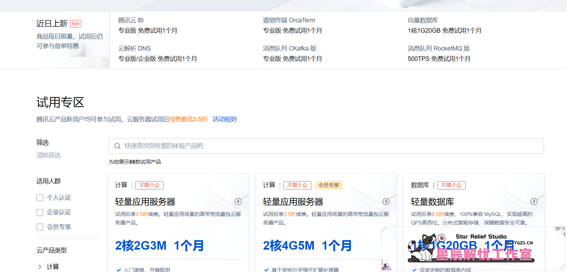The image size is (567, 272).
Task: Expand the 计算 product type category
Action: (40, 267)
